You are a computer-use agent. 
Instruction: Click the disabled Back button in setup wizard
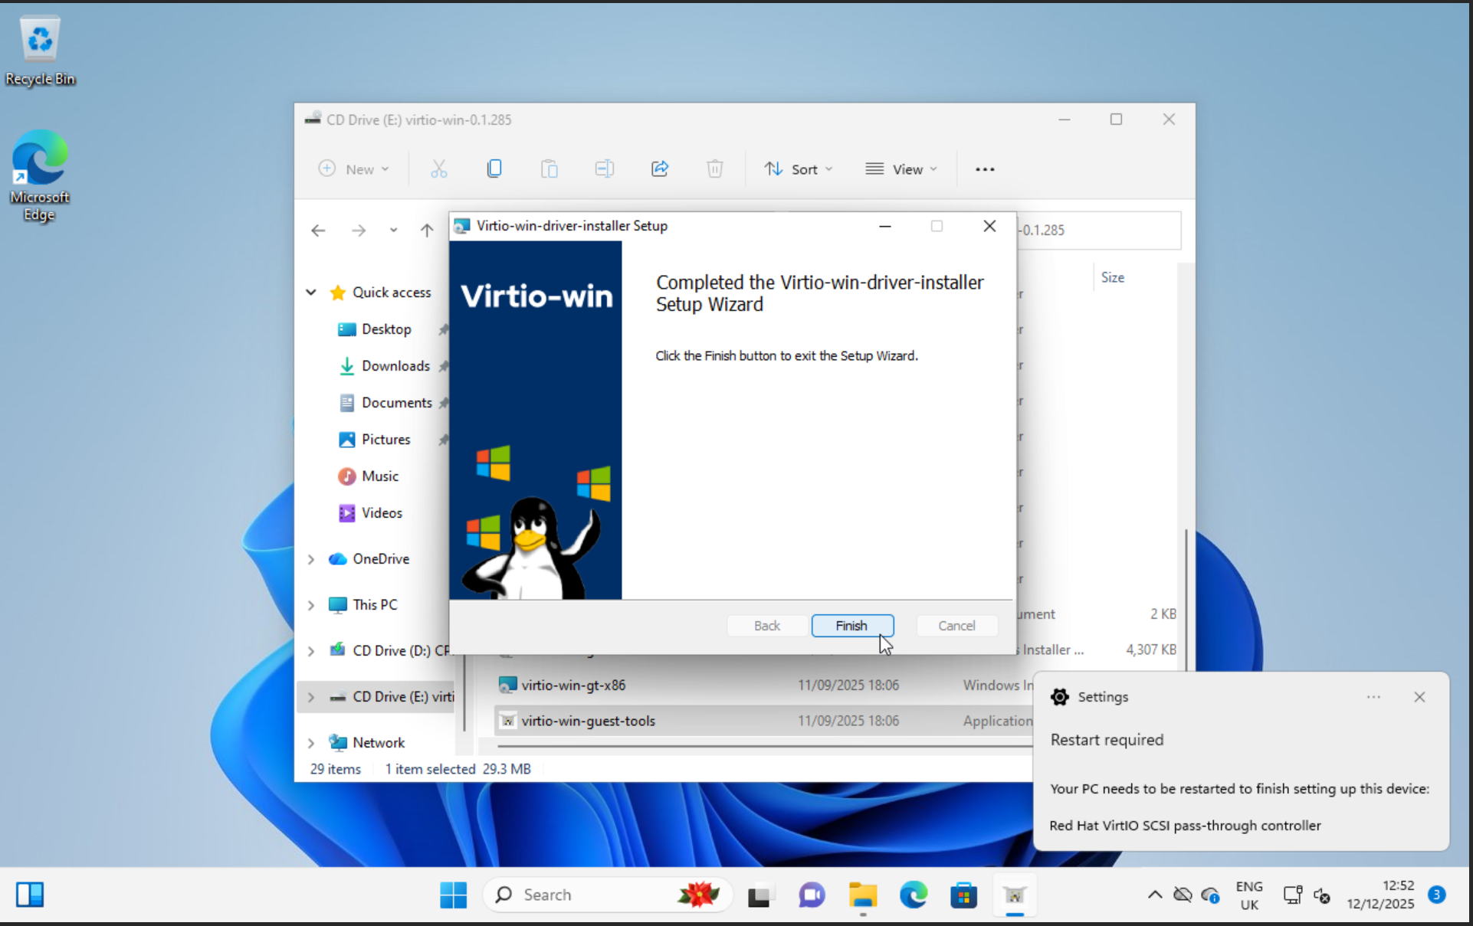[767, 626]
